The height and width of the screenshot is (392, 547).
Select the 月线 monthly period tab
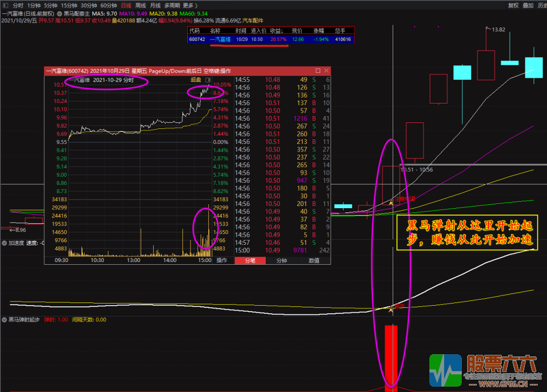(155, 5)
